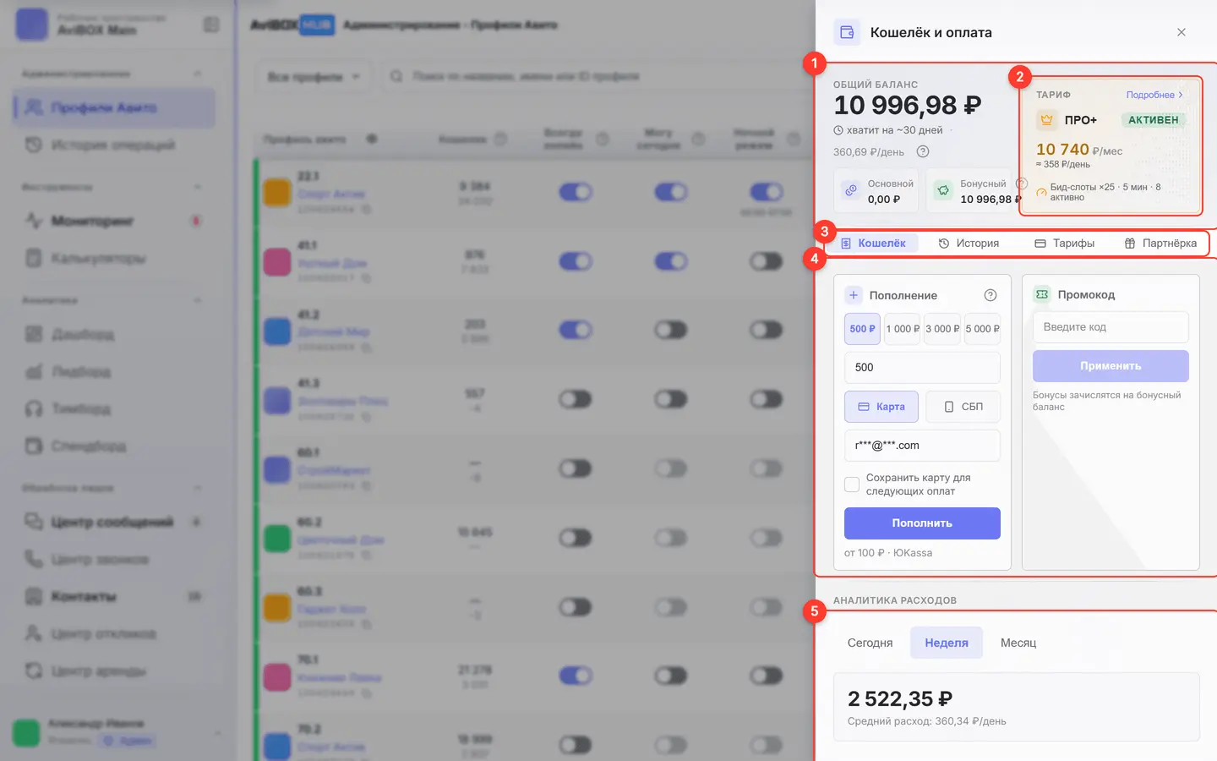Click the sidebar collapse icon near AviBOX Main
Image resolution: width=1217 pixels, height=761 pixels.
click(211, 25)
